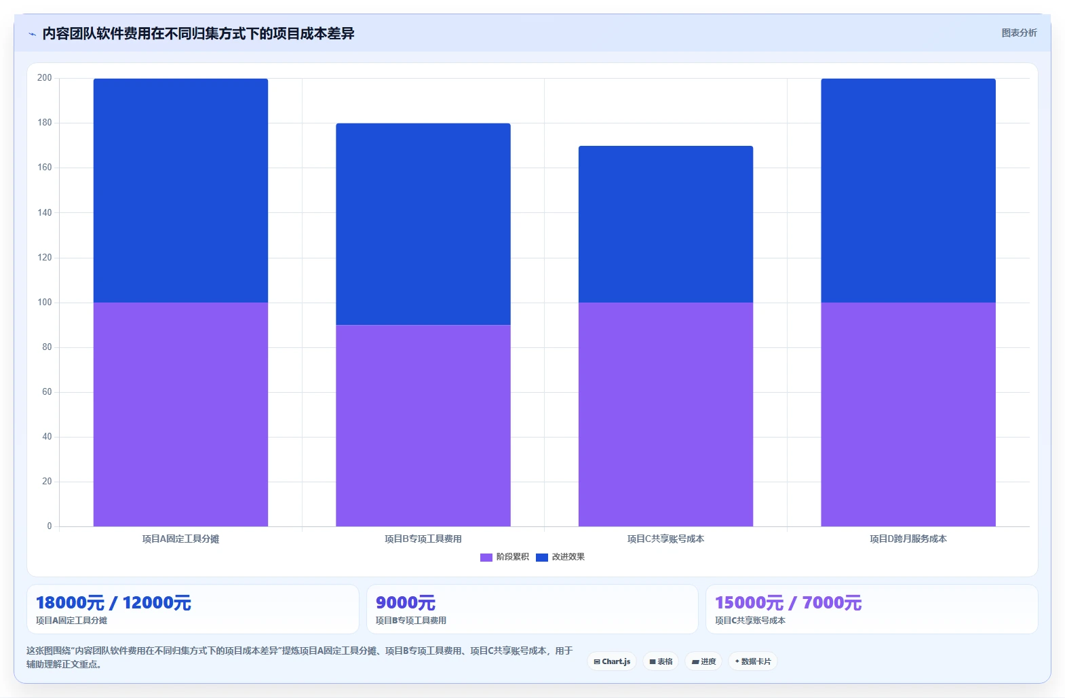Click the purple bar segment of 项目A固定工具分摊
Screen dimensions: 1065x698
pyautogui.click(x=180, y=414)
